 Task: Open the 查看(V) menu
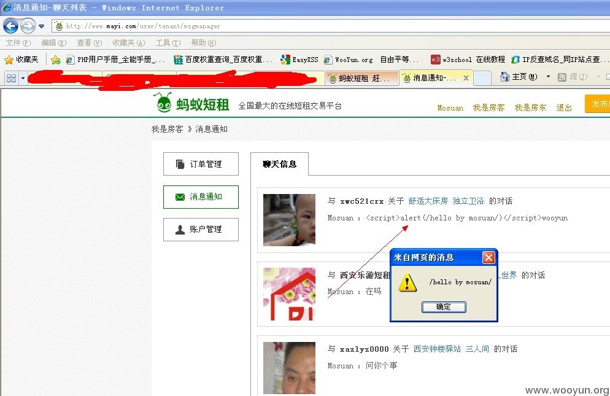click(90, 43)
